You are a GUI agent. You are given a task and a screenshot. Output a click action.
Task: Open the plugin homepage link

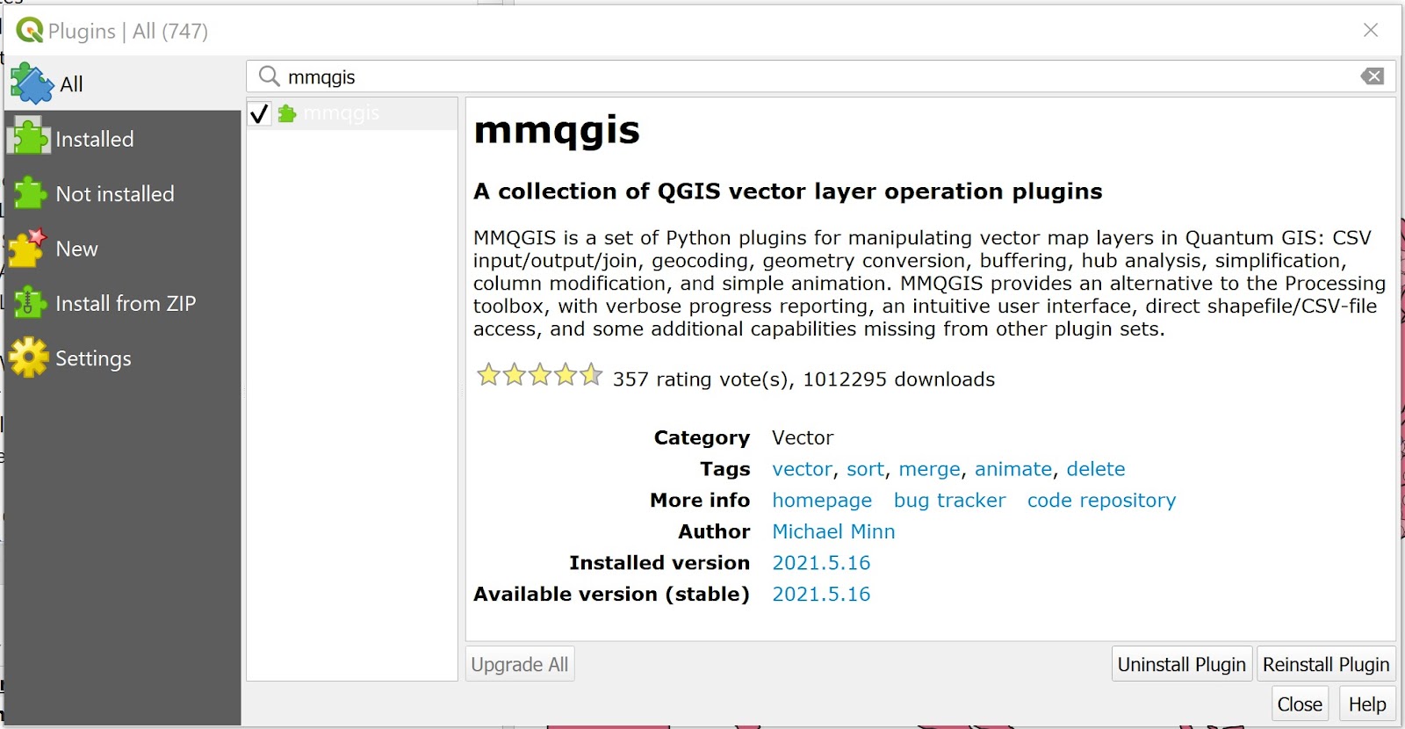pyautogui.click(x=821, y=500)
